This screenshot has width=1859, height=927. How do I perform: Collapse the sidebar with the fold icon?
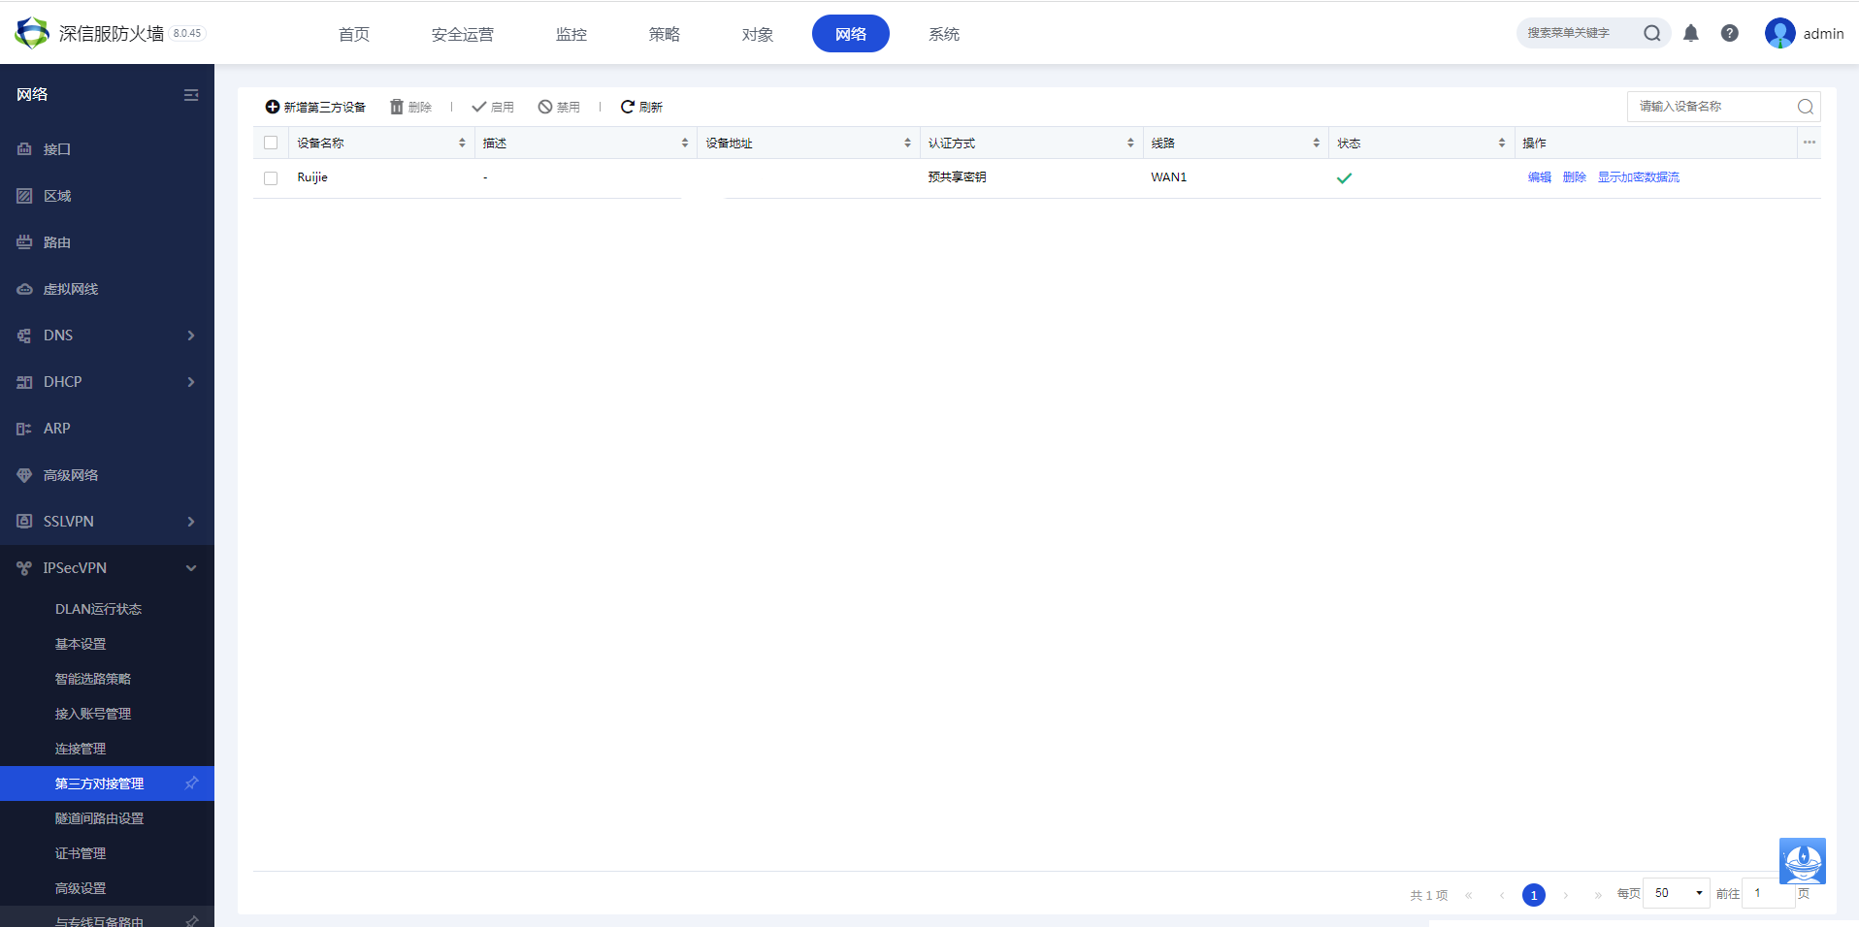click(x=191, y=94)
